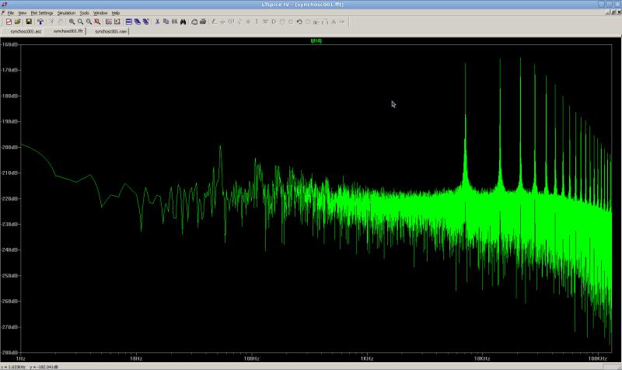Image resolution: width=622 pixels, height=370 pixels.
Task: Click the Tile Windows toolbar icon
Action: [128, 22]
